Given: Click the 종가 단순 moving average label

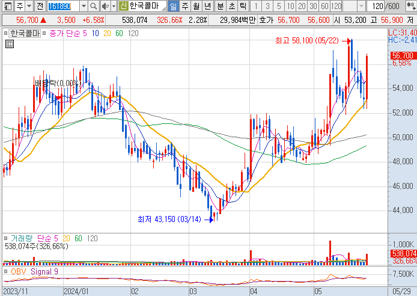Looking at the screenshot, I should (x=65, y=33).
